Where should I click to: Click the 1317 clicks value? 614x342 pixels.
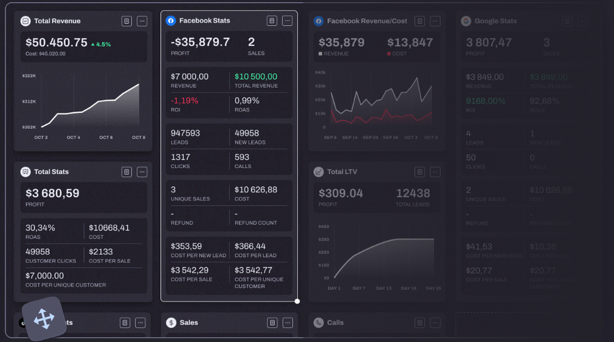181,157
